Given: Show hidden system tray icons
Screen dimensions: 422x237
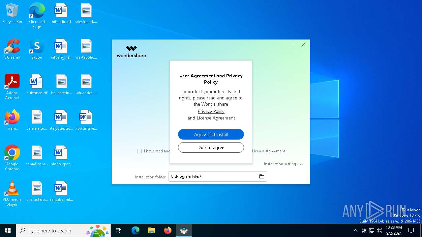Looking at the screenshot, I should pyautogui.click(x=355, y=230).
